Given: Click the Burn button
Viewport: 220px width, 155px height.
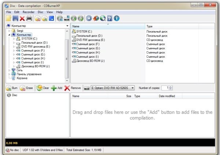Looking at the screenshot, I should pyautogui.click(x=12, y=88).
